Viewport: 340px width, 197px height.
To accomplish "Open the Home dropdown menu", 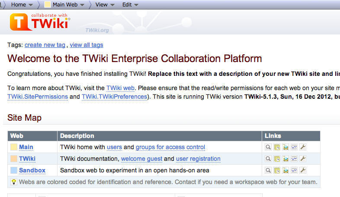I will (x=22, y=5).
